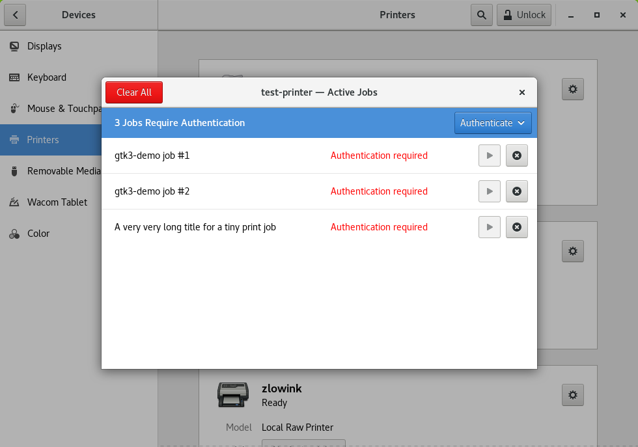Click the Printers icon in sidebar

[x=14, y=140]
